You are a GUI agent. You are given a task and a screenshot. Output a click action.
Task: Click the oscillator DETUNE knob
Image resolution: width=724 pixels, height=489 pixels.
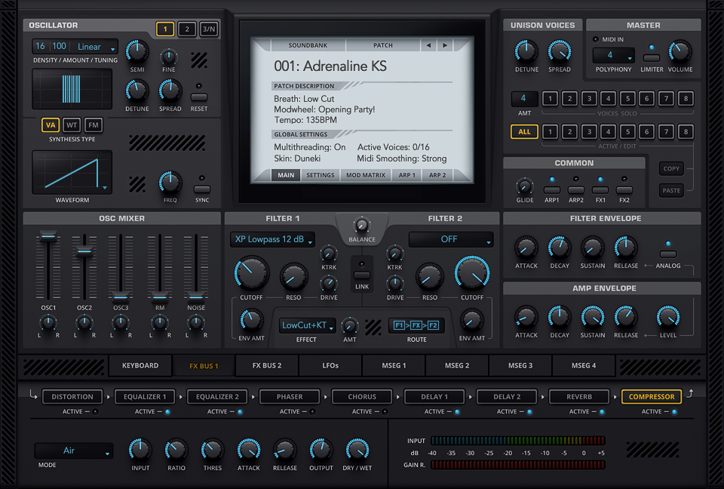(x=137, y=91)
